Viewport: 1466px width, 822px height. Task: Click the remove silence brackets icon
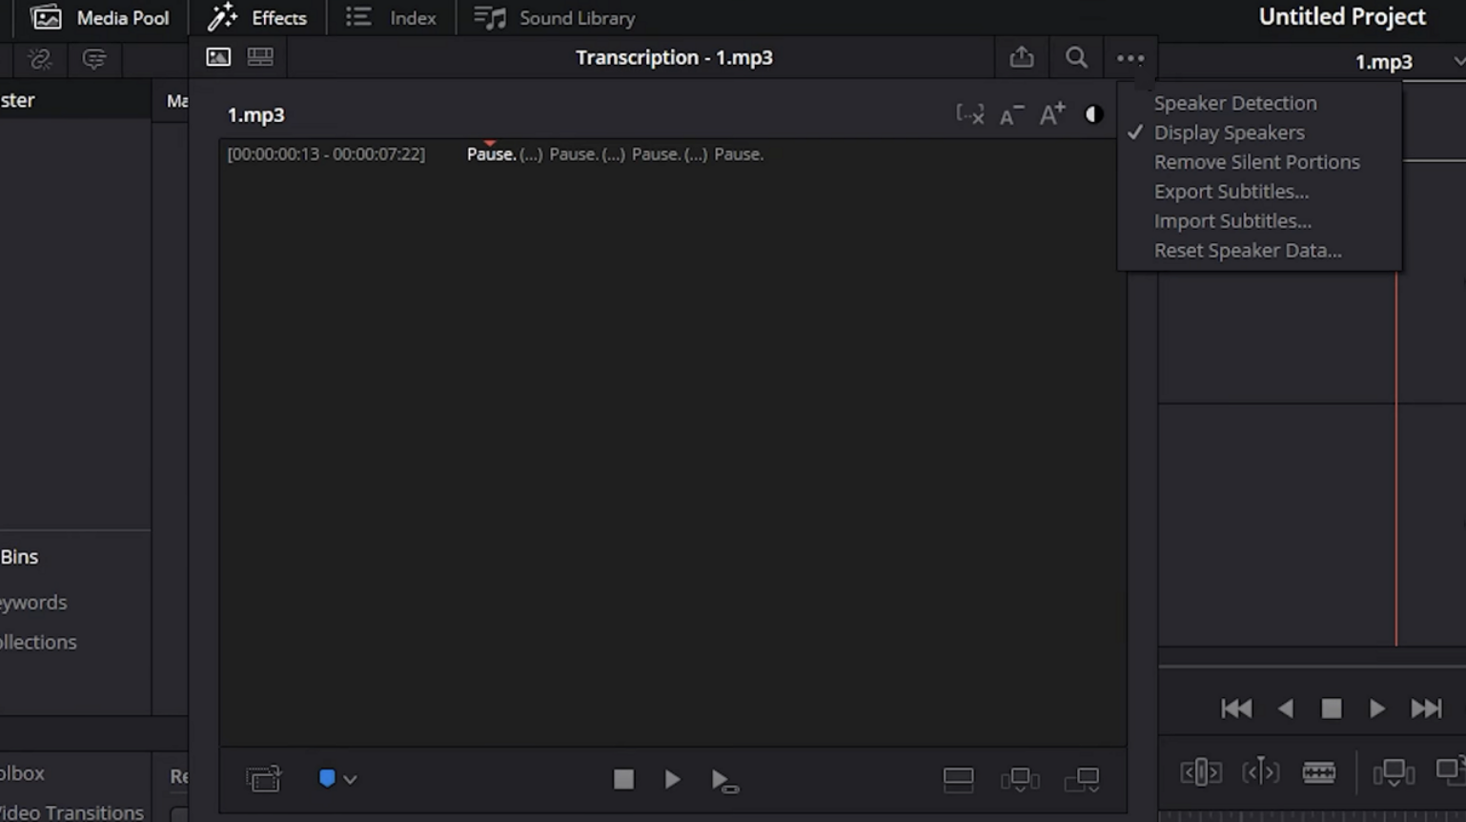(x=970, y=114)
